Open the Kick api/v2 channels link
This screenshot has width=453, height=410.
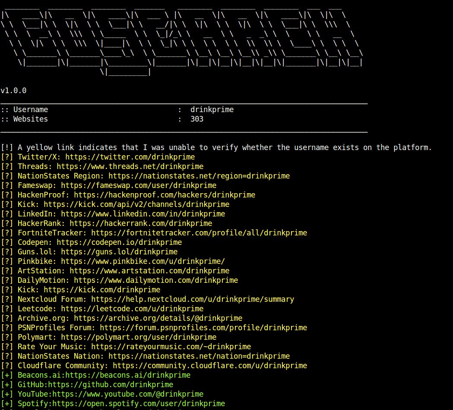[136, 205]
